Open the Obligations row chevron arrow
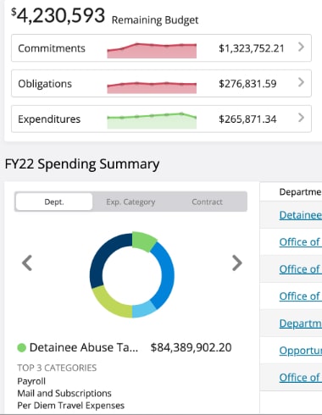Screen dimensions: 322x415 [301, 82]
